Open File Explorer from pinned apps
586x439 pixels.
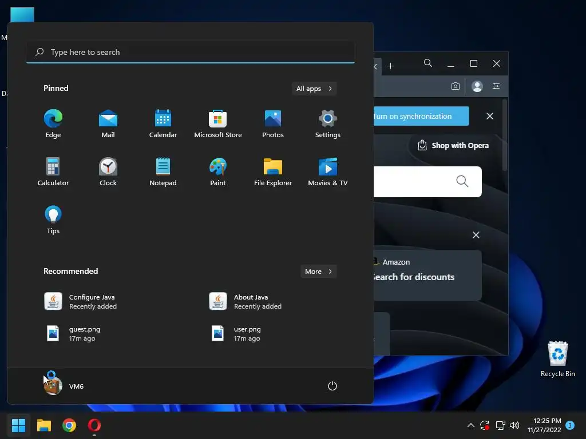coord(273,171)
